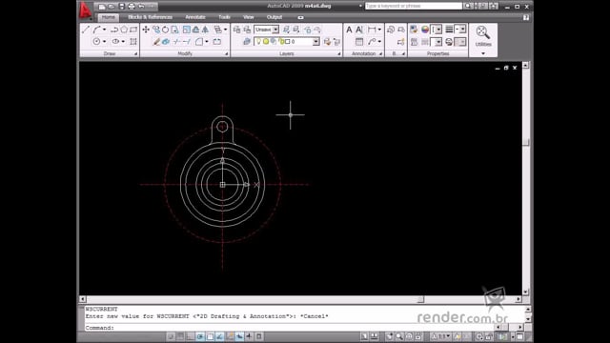Open the layer list dropdown showing 0
This screenshot has height=343, width=610.
point(315,41)
